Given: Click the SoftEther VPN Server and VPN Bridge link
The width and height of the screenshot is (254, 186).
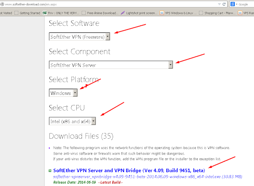Looking at the screenshot, I should click(x=129, y=170).
